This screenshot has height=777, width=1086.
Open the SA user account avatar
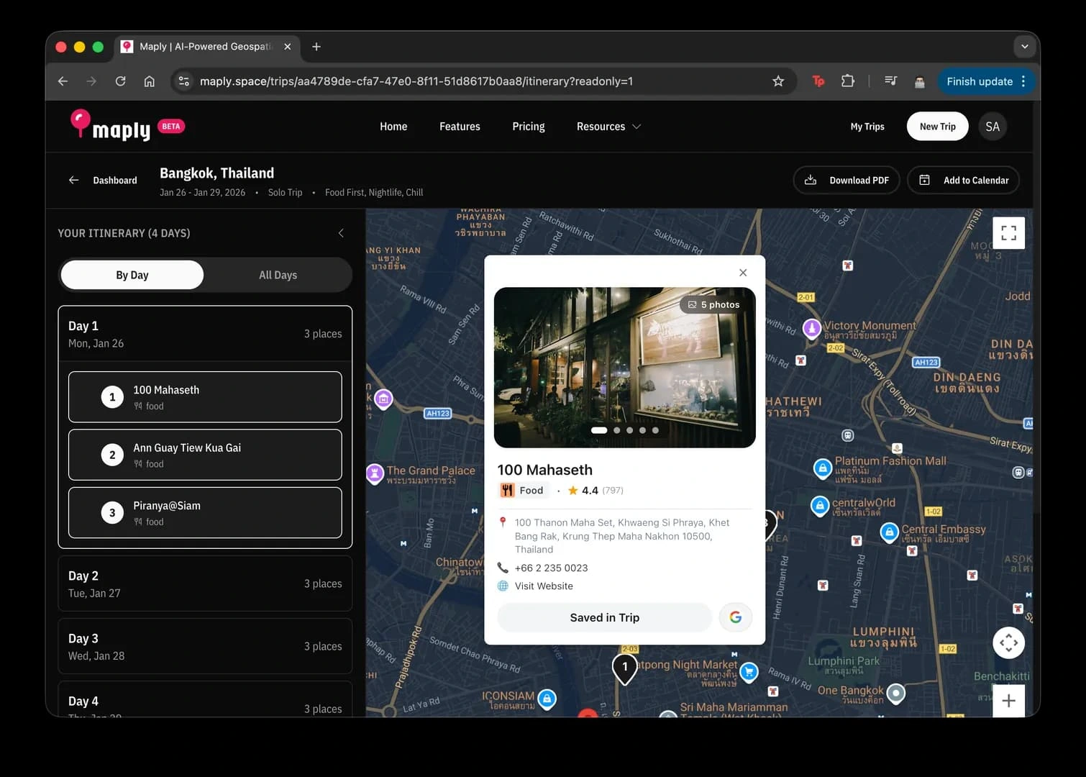(993, 127)
